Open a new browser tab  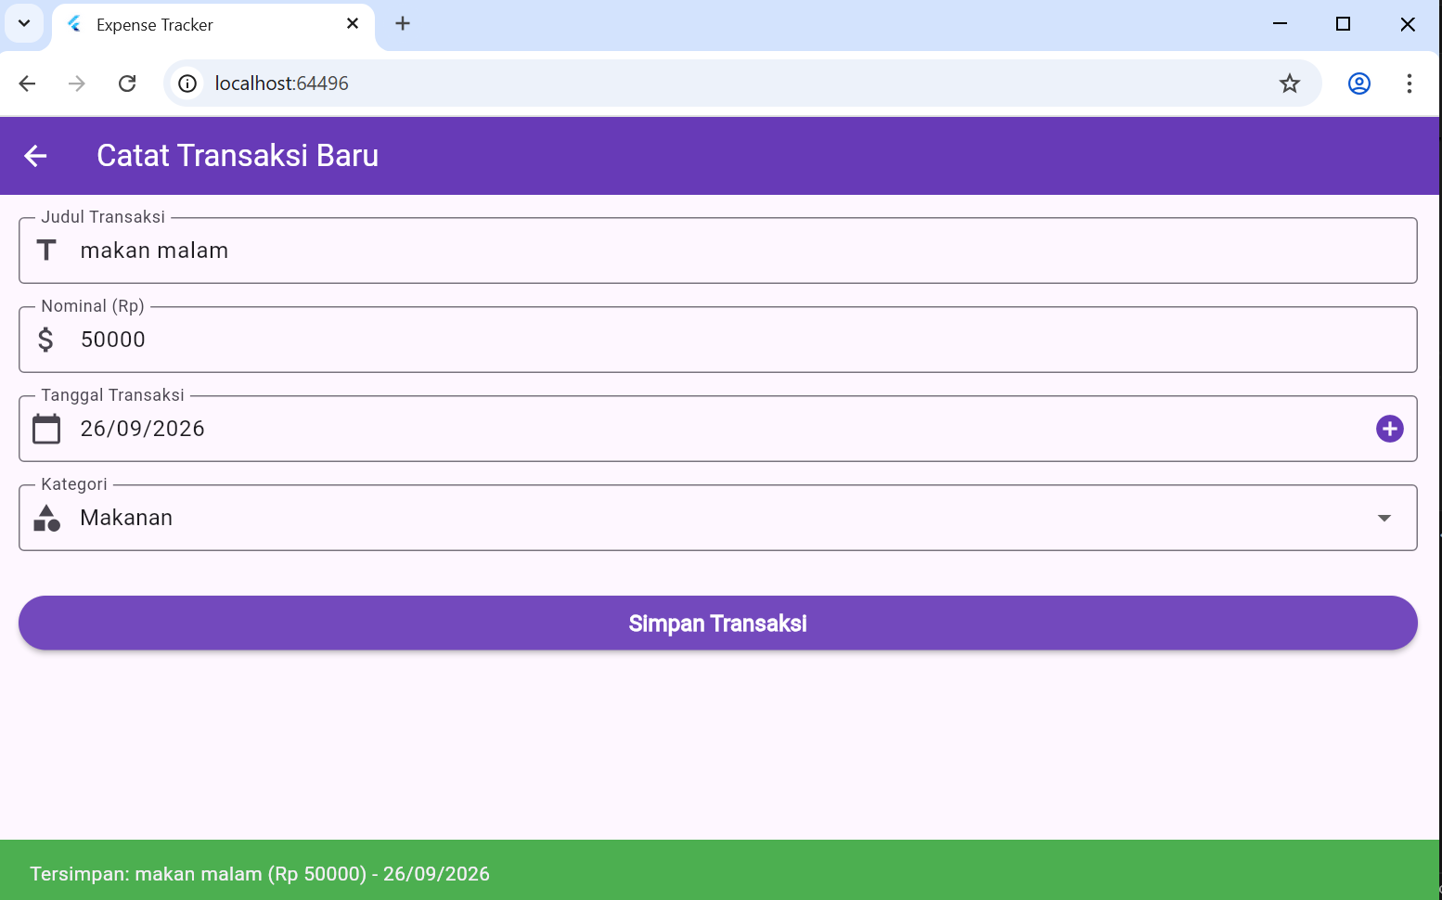(403, 24)
